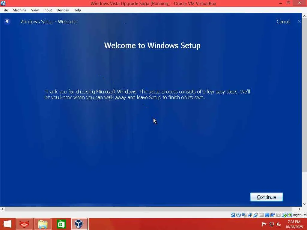Click the taskbar clock showing 7:28 PM
The image size is (307, 230).
(294, 224)
